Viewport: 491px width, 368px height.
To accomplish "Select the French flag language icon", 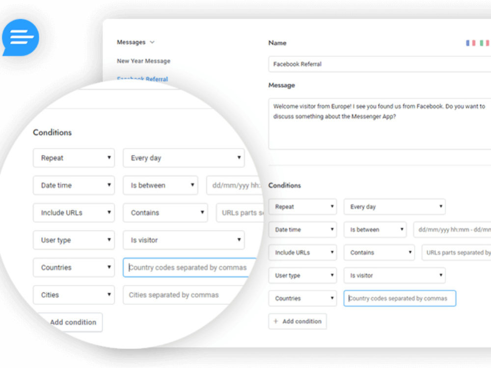I will tap(471, 43).
